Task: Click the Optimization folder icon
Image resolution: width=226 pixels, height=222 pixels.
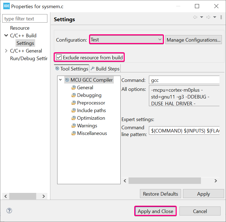Action: coord(74,118)
